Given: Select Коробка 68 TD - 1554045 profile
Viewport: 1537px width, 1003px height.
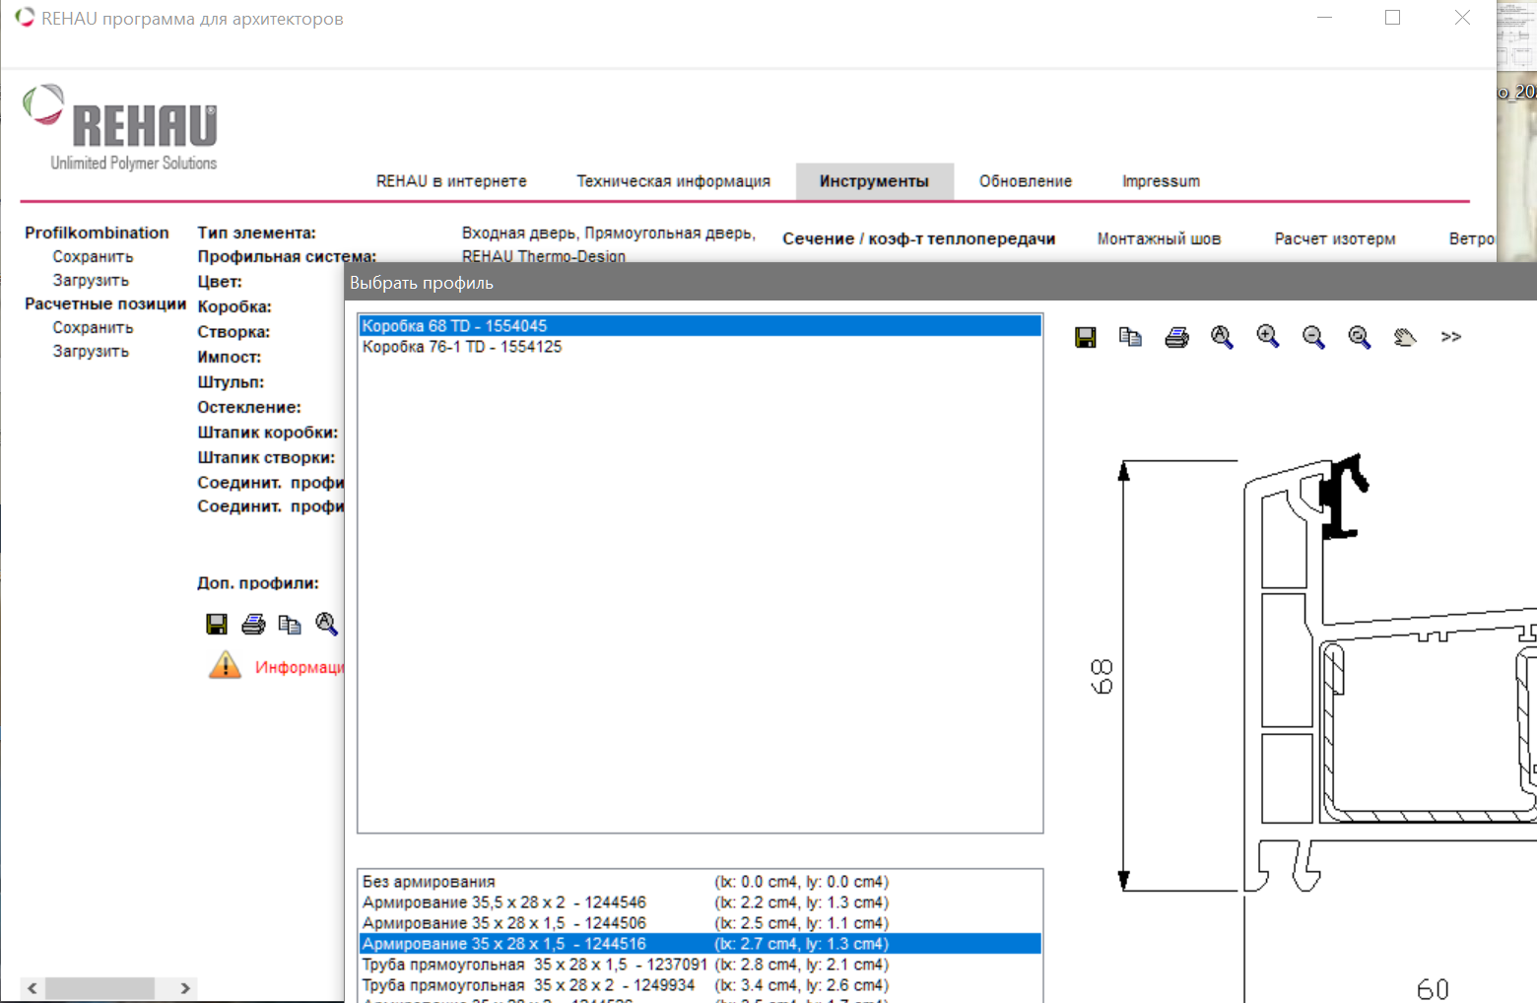Looking at the screenshot, I should 701,326.
